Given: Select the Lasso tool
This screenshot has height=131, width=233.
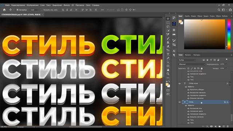Looking at the screenshot, I should 168,27.
